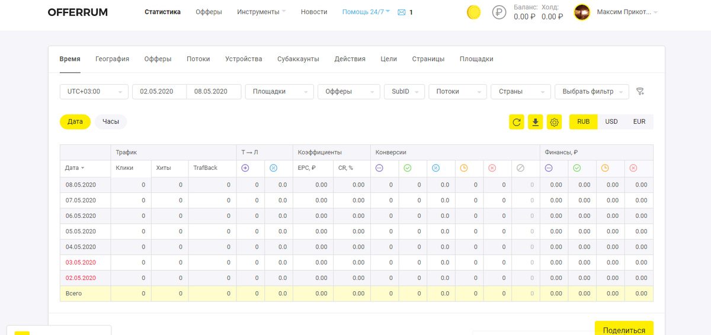The height and width of the screenshot is (335, 711).
Task: Open the Максим Прикот... account menu
Action: click(x=627, y=12)
